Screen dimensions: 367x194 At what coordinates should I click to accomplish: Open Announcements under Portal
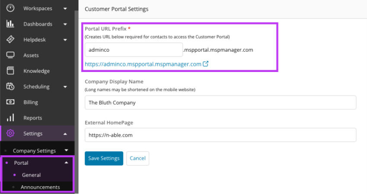click(40, 187)
